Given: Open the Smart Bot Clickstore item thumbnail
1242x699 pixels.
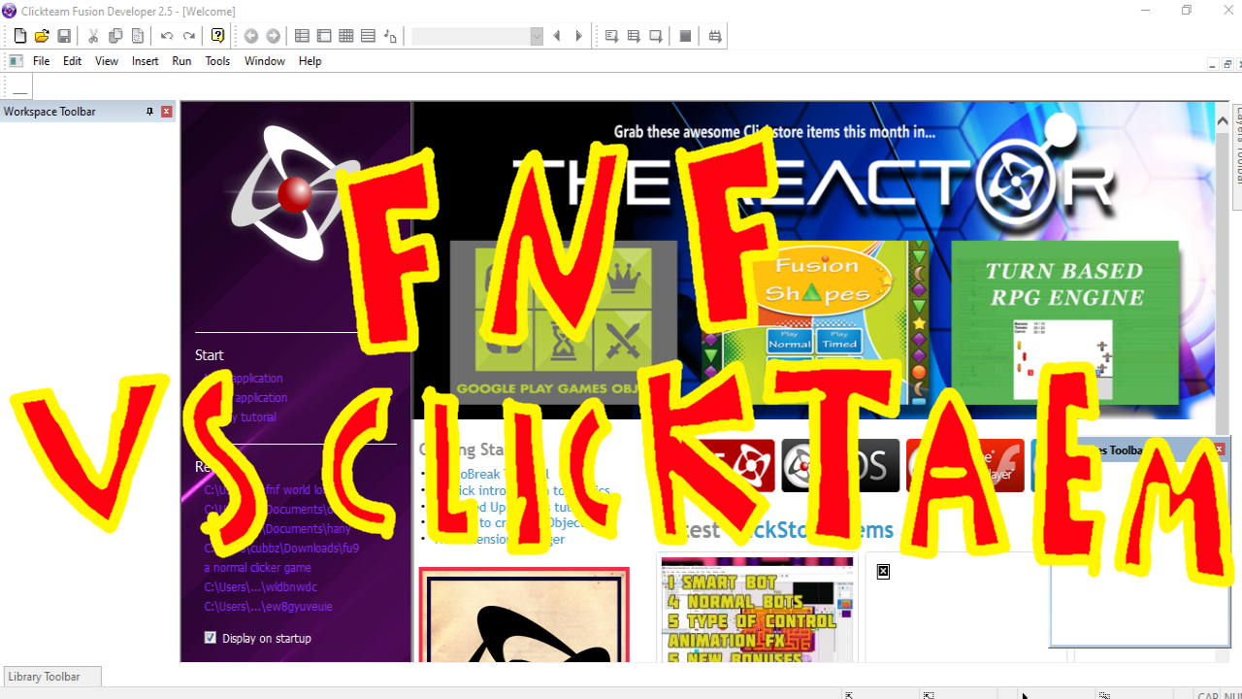Looking at the screenshot, I should 757,610.
